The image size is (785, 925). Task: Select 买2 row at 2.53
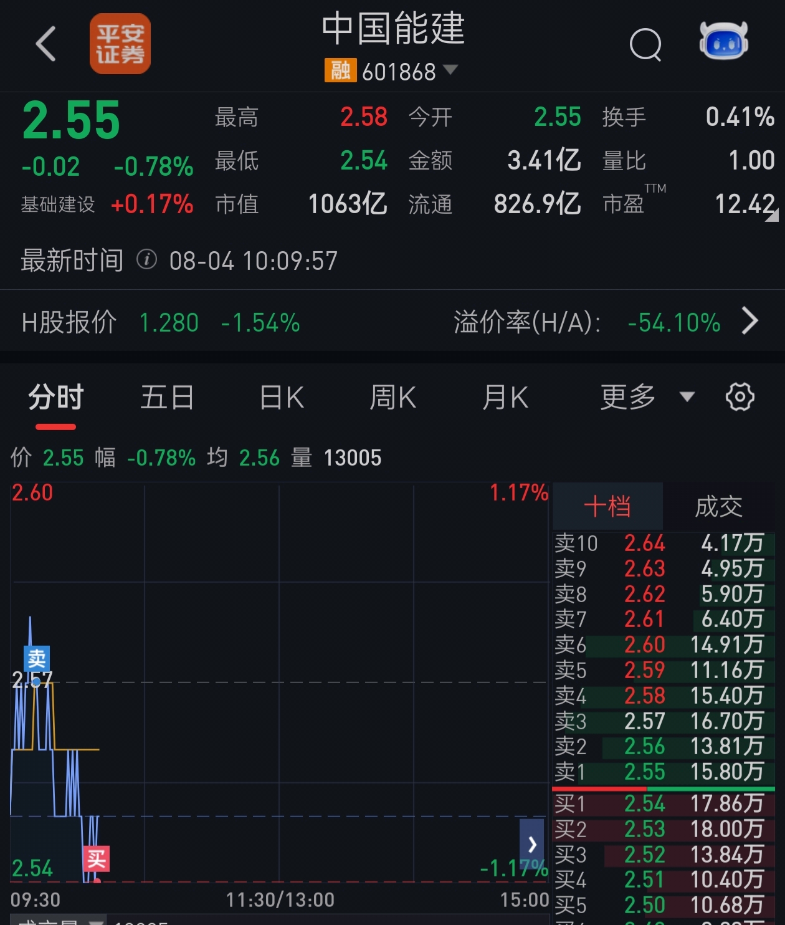[664, 829]
